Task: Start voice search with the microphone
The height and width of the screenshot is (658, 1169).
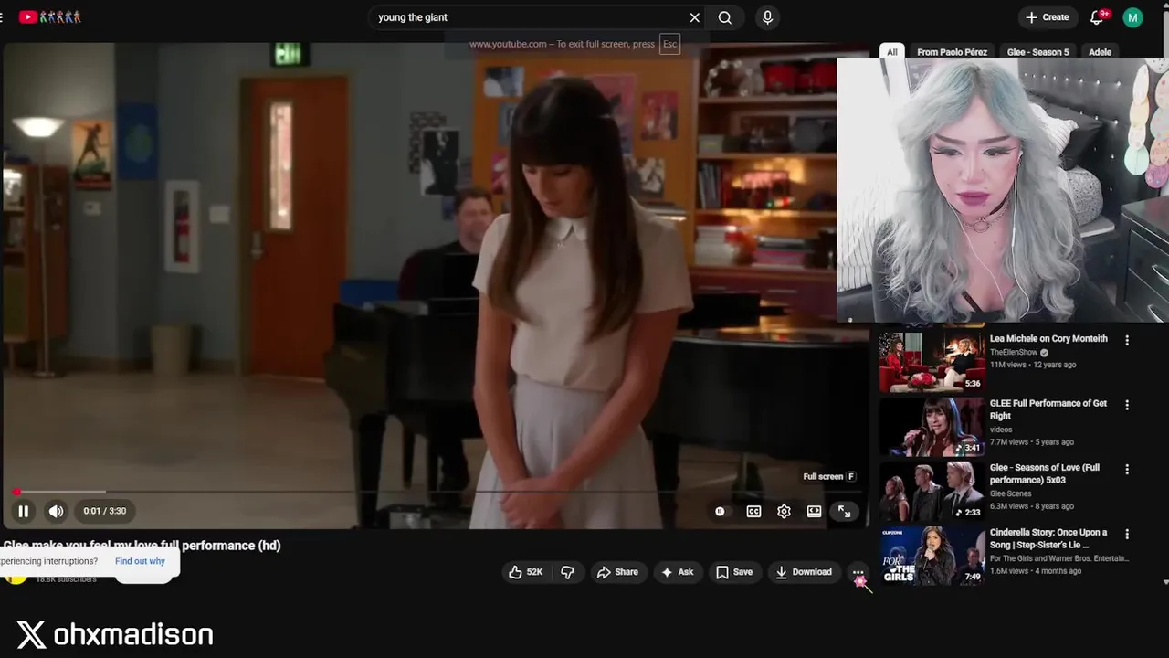Action: click(x=767, y=17)
